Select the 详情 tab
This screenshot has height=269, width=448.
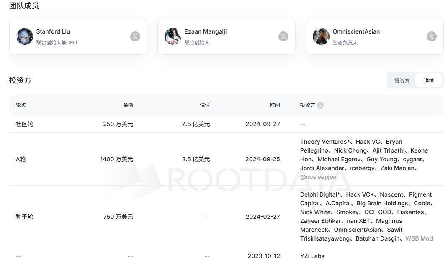pos(429,80)
